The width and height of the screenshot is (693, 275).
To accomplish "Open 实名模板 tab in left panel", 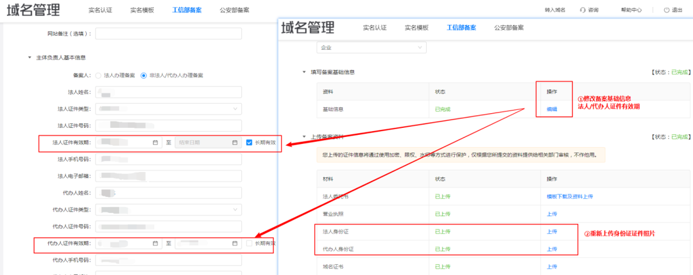I will pos(142,10).
